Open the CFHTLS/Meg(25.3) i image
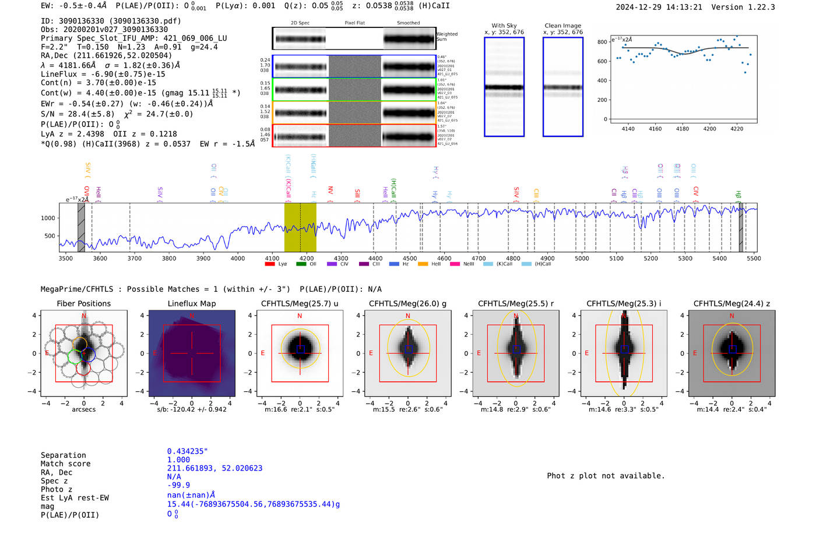Screen dimensions: 816x555 click(x=624, y=353)
